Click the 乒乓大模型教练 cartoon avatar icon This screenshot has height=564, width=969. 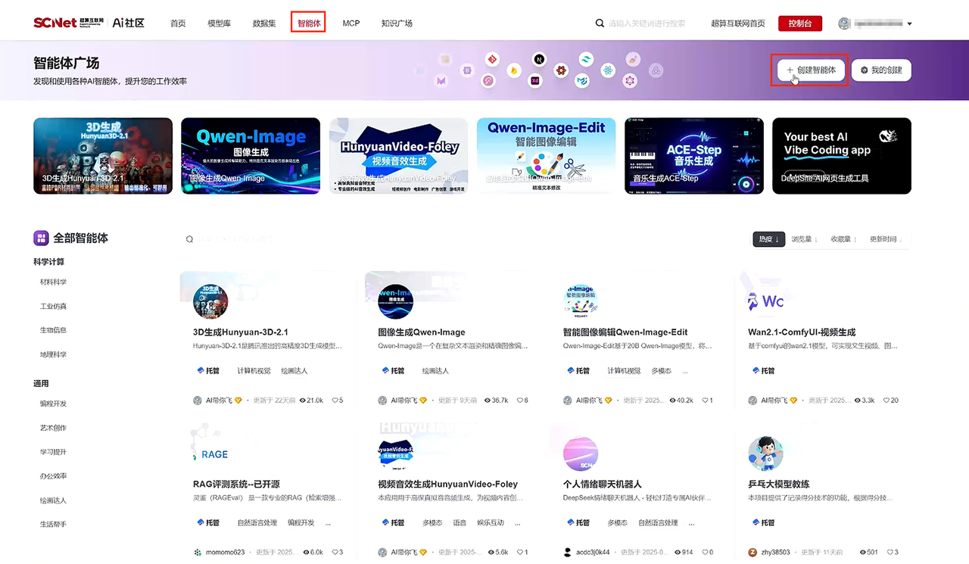(x=765, y=453)
